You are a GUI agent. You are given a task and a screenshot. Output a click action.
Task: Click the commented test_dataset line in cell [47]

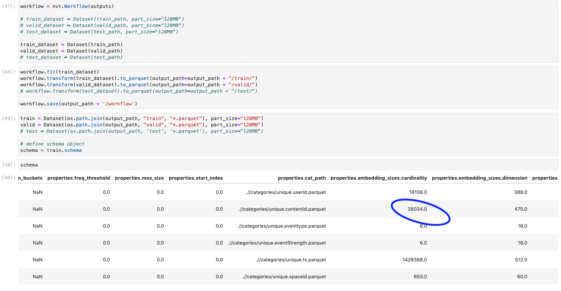pos(71,57)
